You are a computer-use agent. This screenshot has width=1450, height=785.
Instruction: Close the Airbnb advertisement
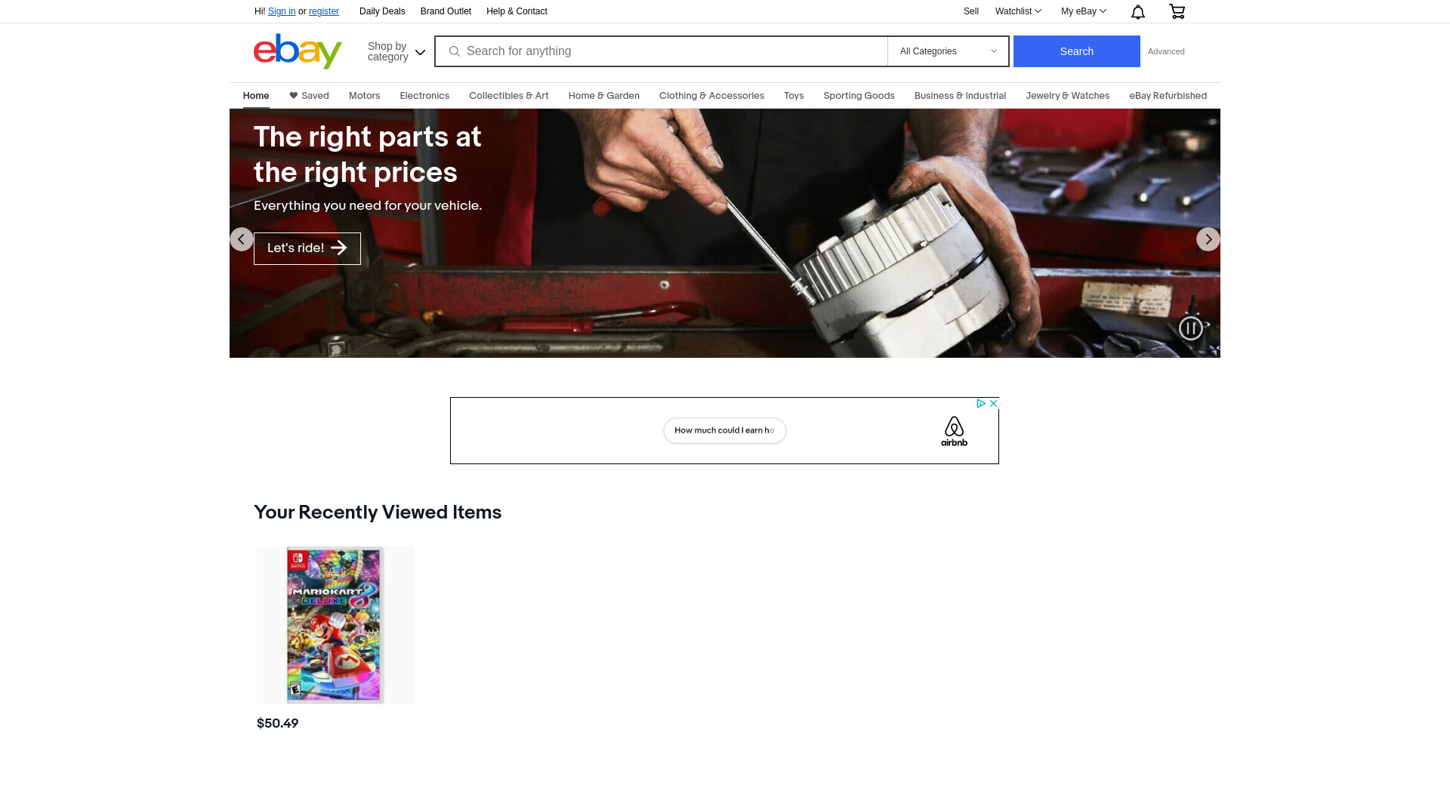[993, 404]
